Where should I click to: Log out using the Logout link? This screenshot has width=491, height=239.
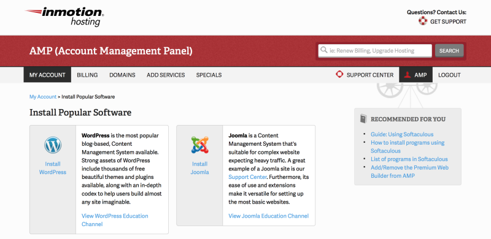click(x=449, y=75)
